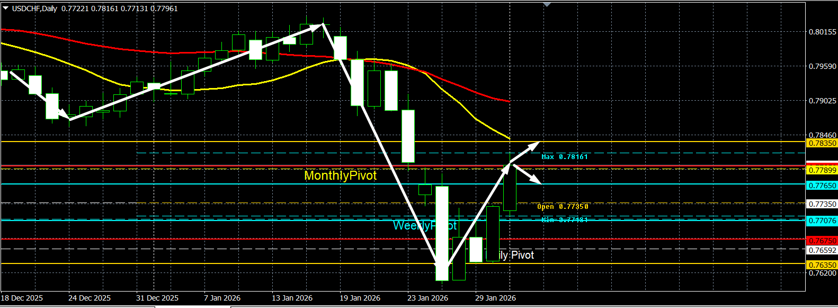
Task: Click the cyan 0.77076 price tag
Action: pyautogui.click(x=822, y=221)
